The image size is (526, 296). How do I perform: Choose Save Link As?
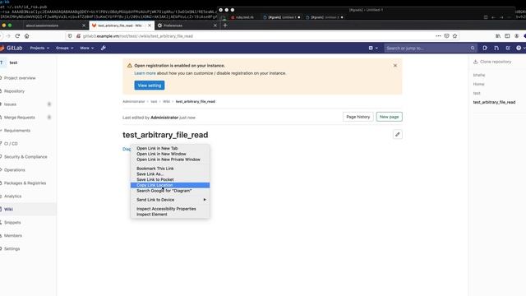pyautogui.click(x=170, y=173)
